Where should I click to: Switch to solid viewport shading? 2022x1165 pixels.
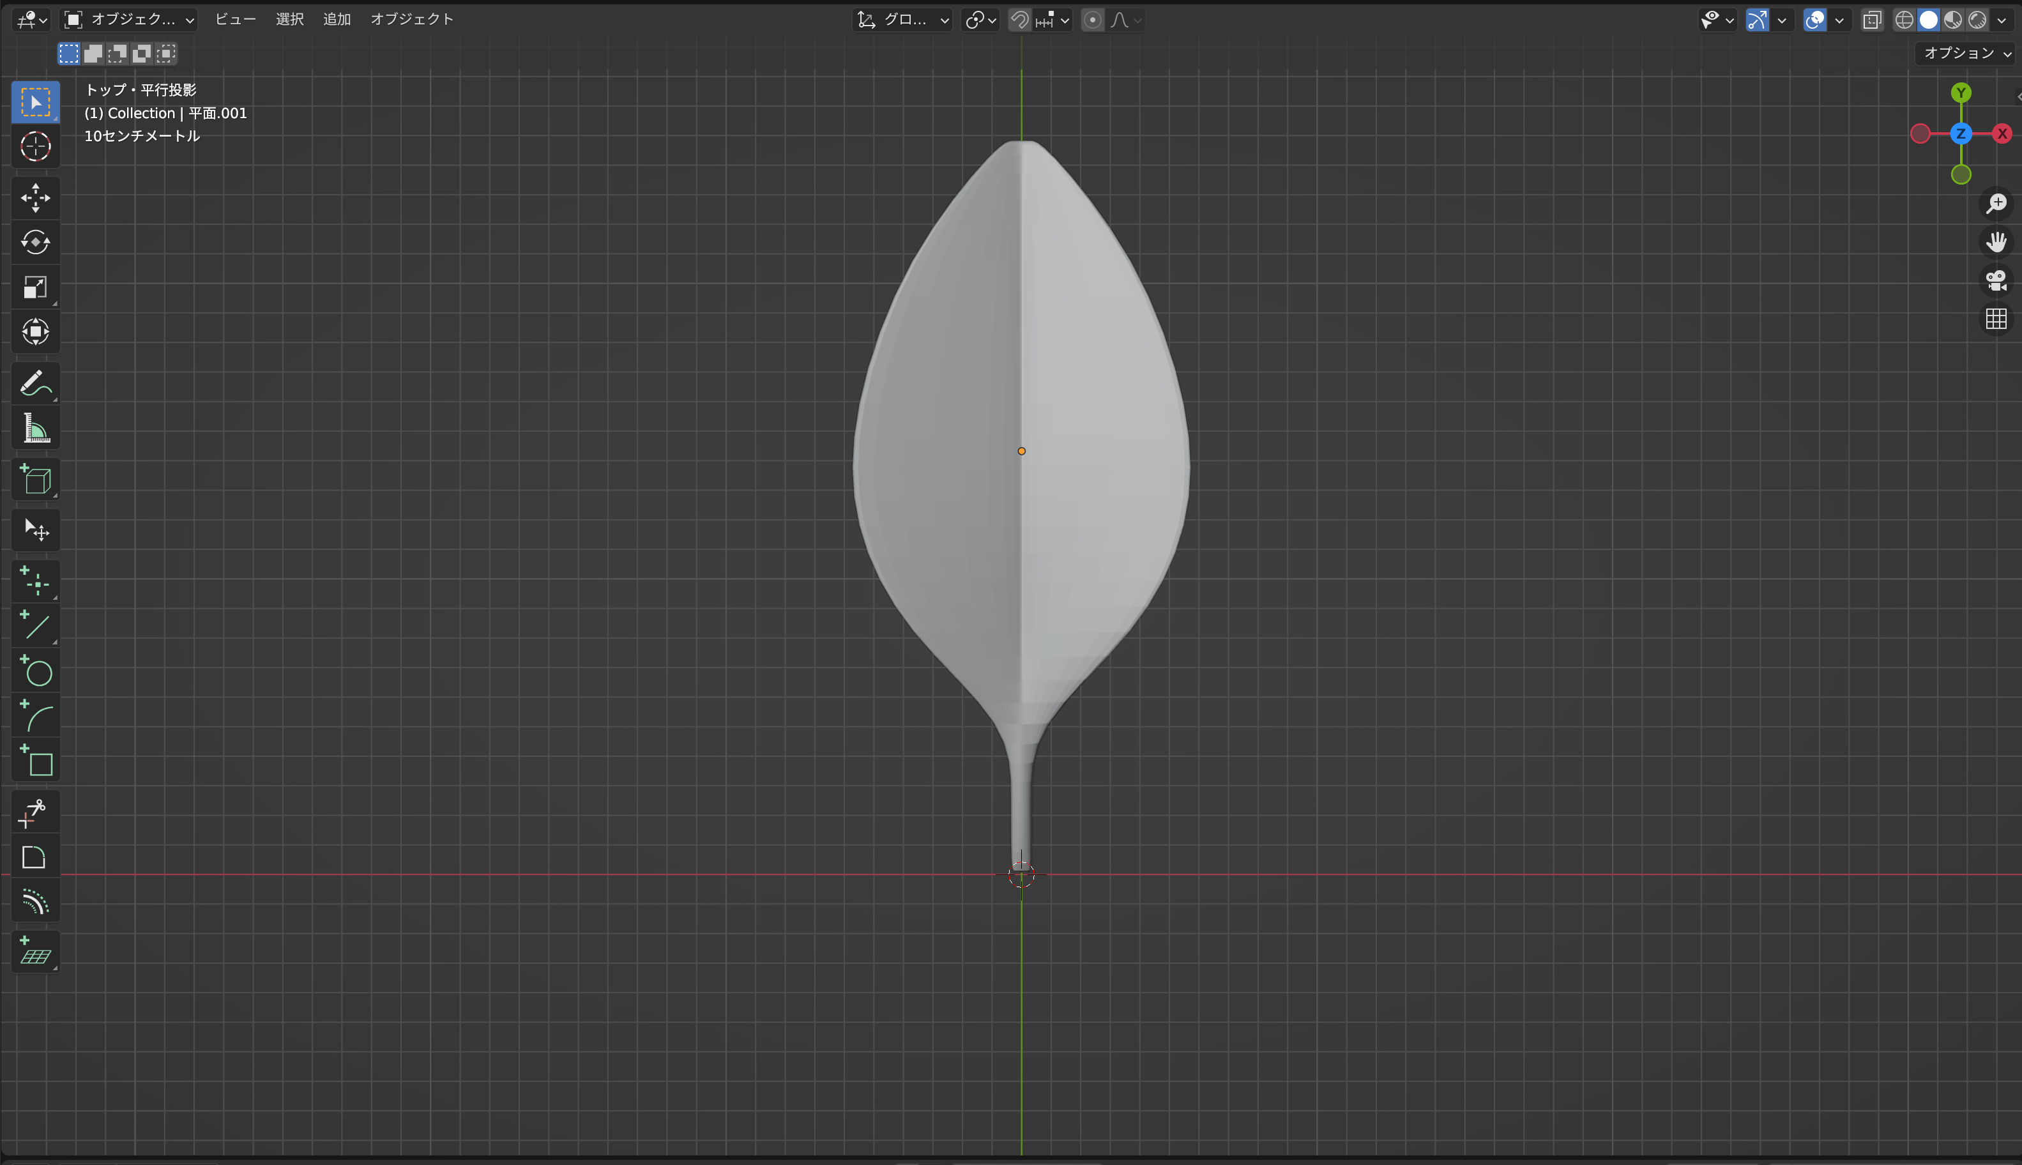click(1929, 20)
